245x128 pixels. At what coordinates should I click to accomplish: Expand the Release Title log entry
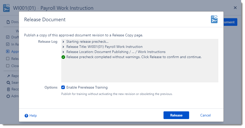click(63, 47)
